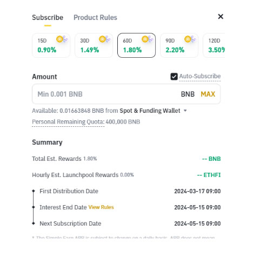The height and width of the screenshot is (258, 260).
Task: Select the 15D 0.90% duration option
Action: pyautogui.click(x=51, y=45)
